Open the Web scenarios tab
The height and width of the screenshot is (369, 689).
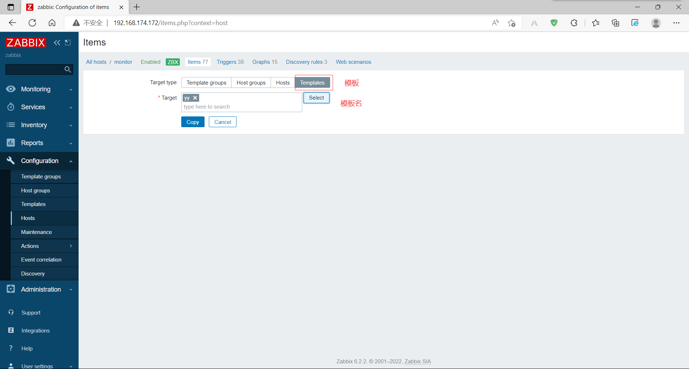(x=353, y=62)
